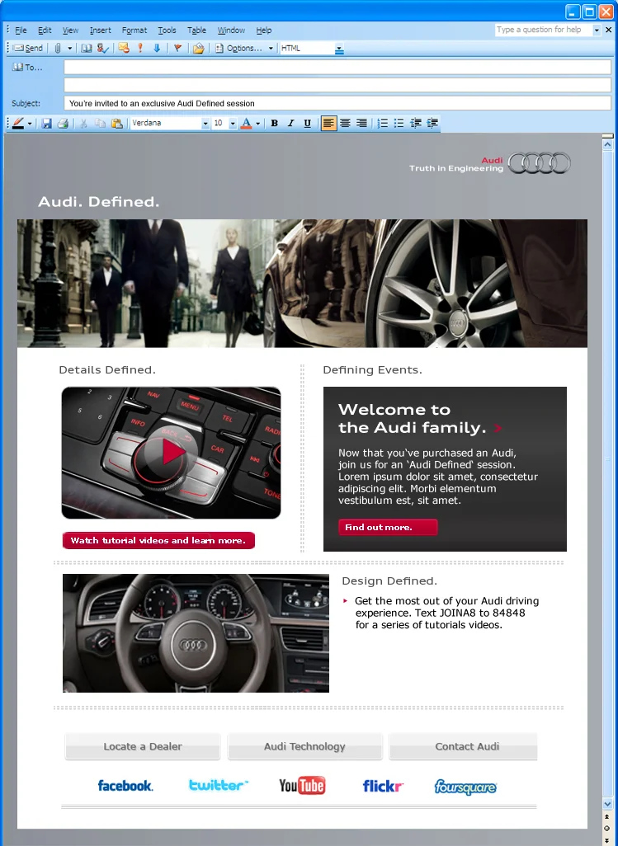Open the Edit menu
Viewport: 618px width, 846px height.
[45, 31]
